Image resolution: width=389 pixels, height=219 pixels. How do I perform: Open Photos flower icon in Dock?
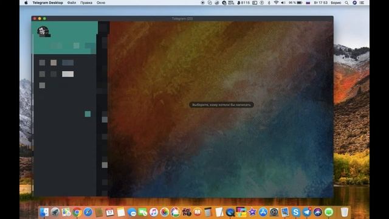pyautogui.click(x=165, y=212)
